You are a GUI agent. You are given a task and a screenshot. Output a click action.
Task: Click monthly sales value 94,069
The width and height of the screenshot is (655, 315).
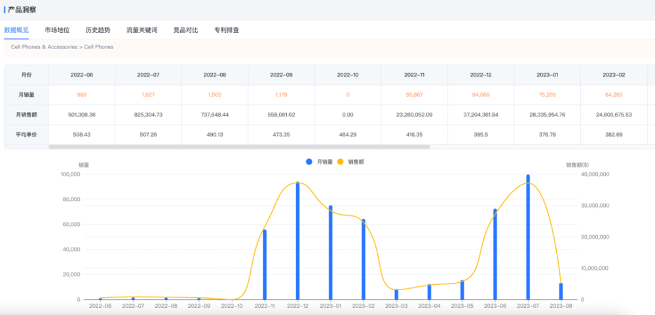tap(481, 95)
